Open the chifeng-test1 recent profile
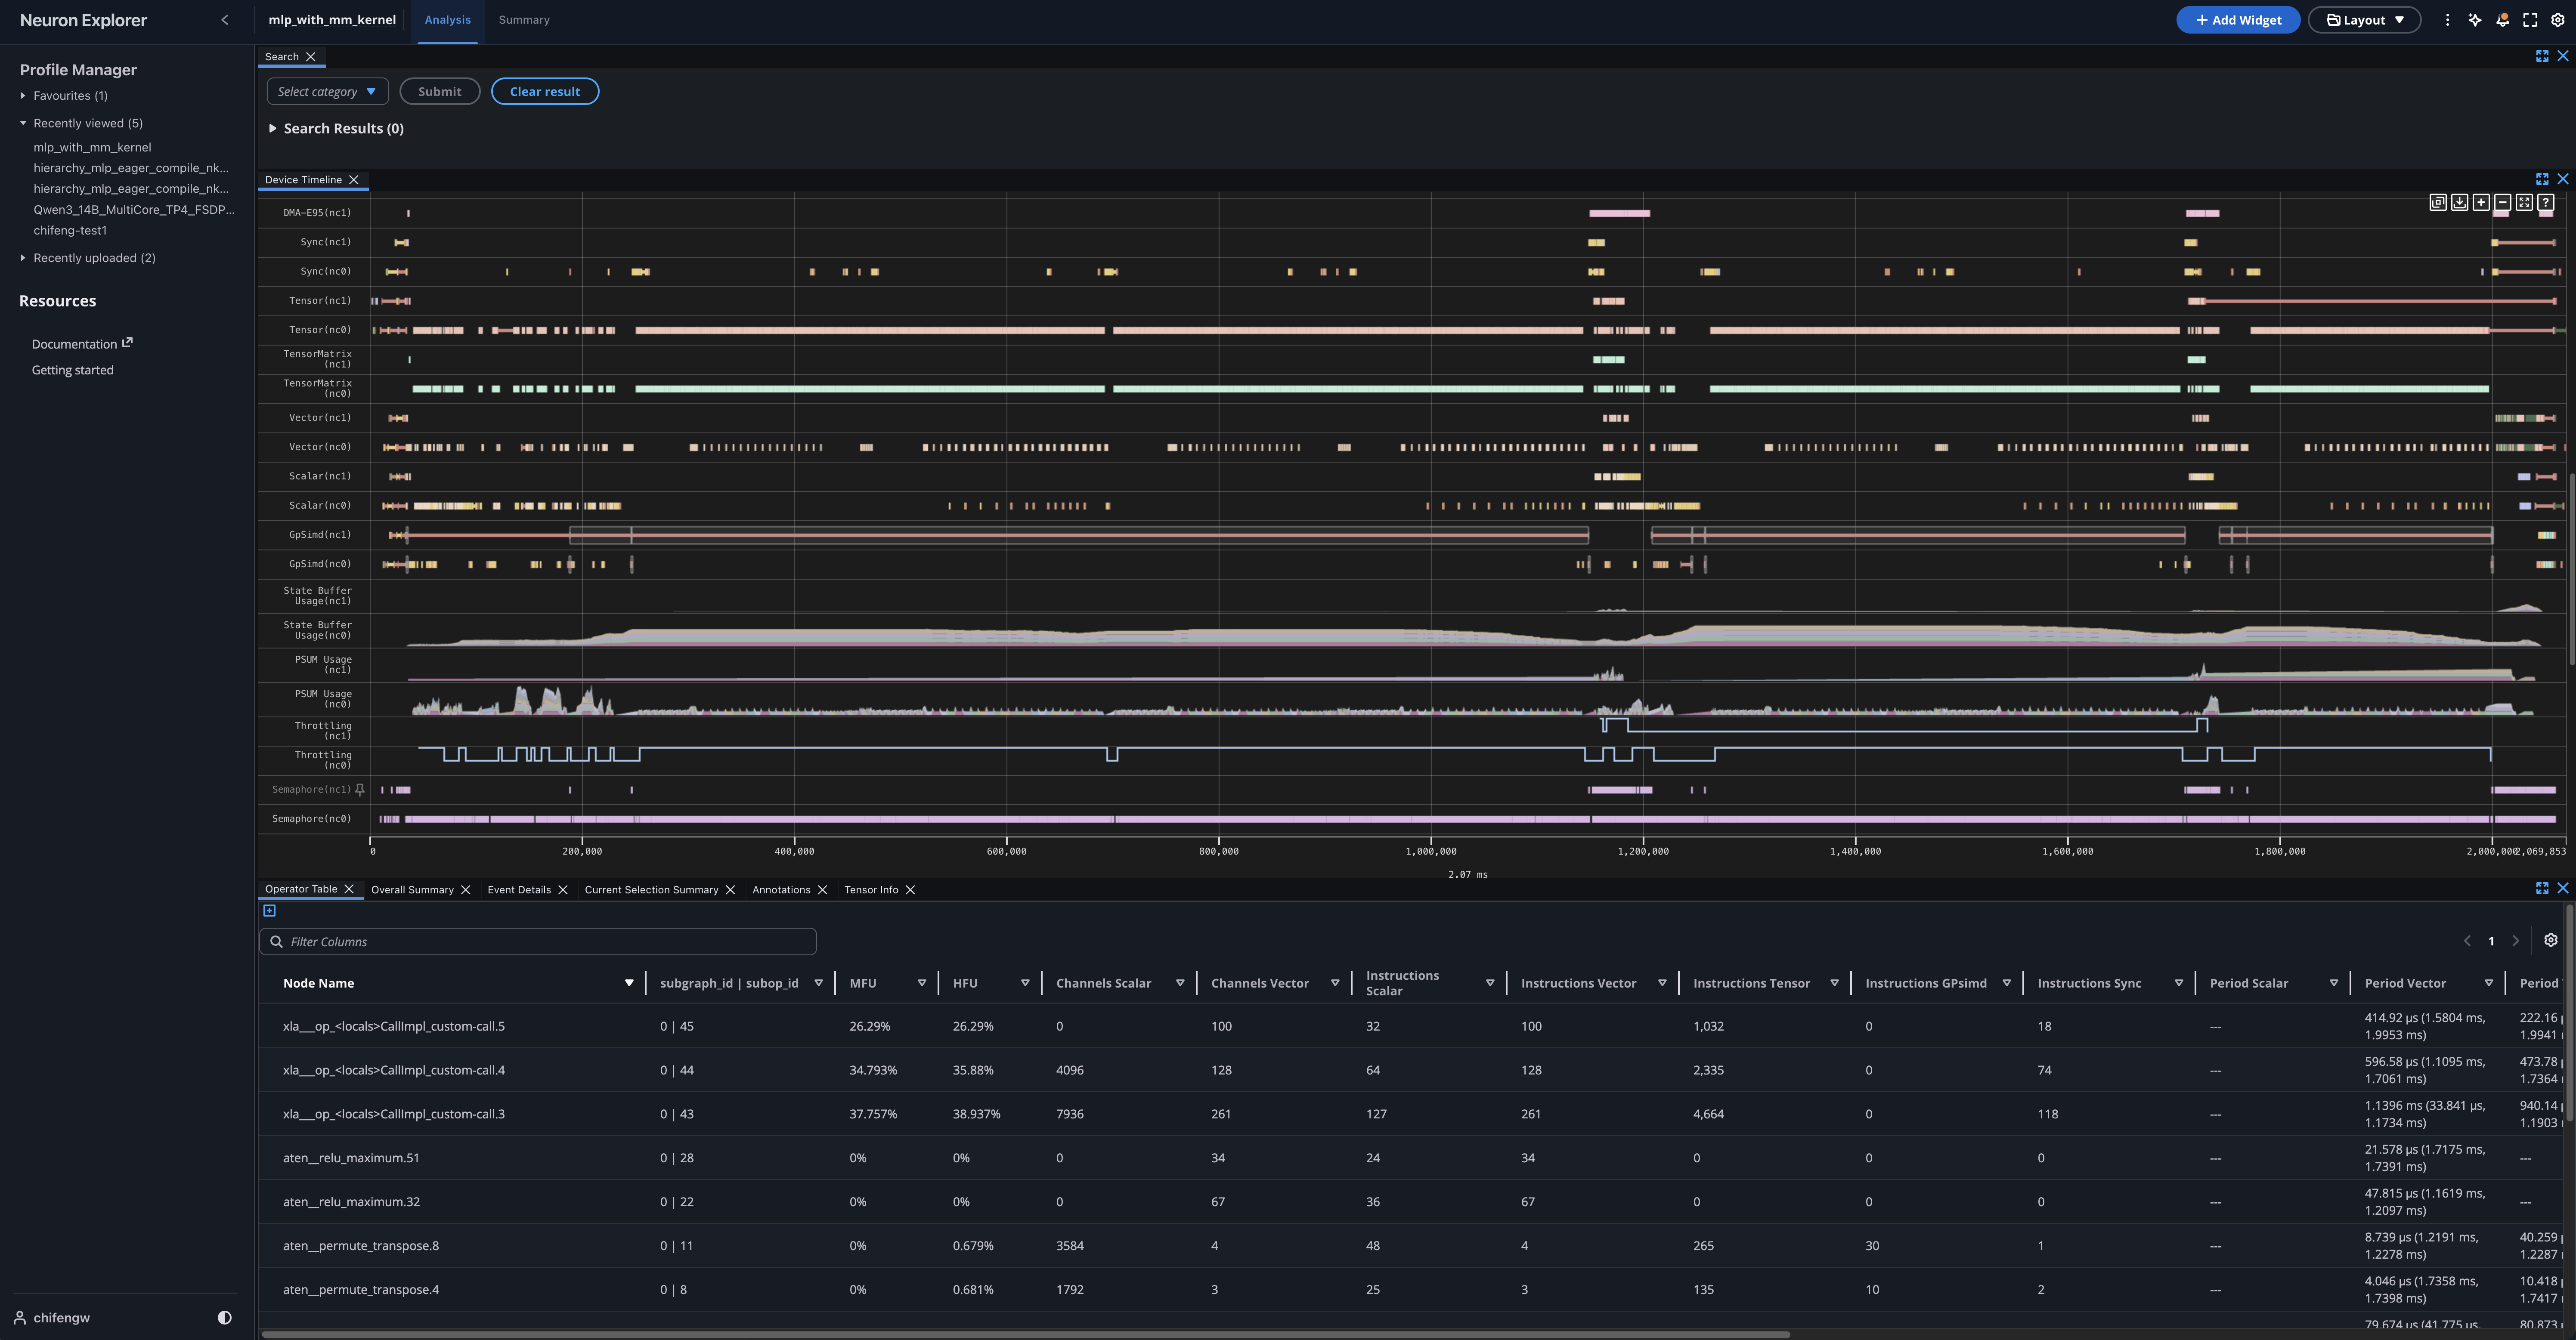 pyautogui.click(x=70, y=230)
